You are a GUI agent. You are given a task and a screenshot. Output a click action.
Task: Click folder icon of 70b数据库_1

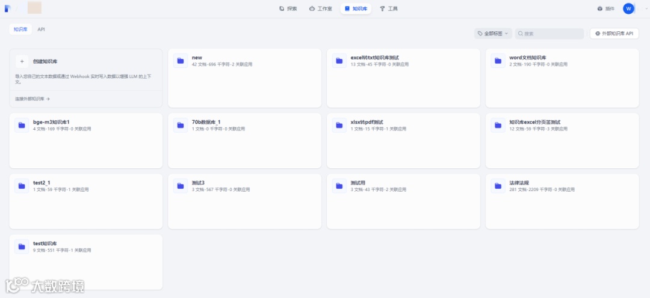point(181,125)
